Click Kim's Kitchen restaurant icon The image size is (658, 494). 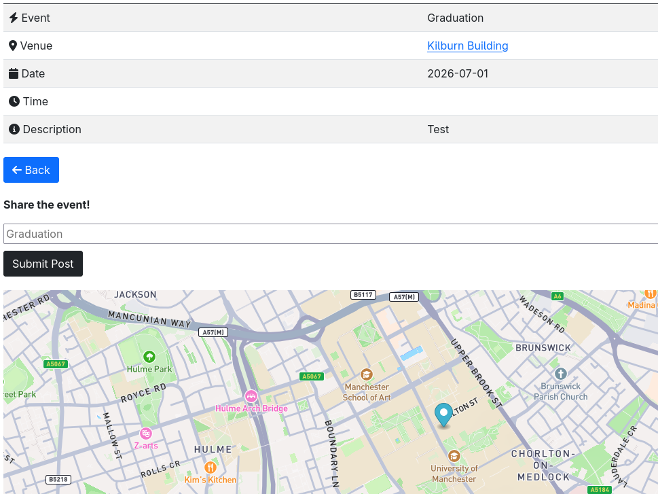pyautogui.click(x=211, y=467)
